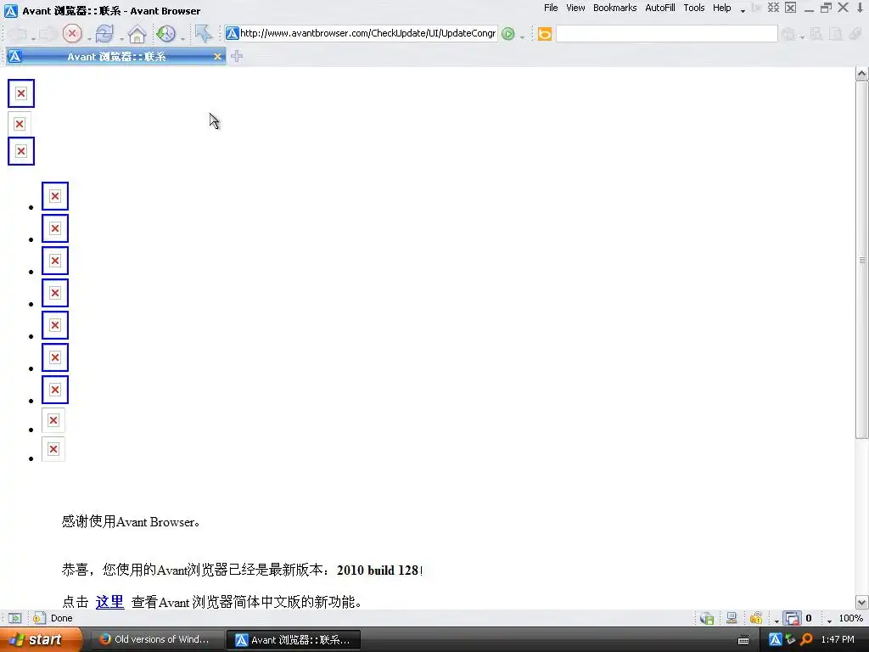This screenshot has height=652, width=869.
Task: Click the popup blocker icon showing 0
Action: tap(793, 618)
